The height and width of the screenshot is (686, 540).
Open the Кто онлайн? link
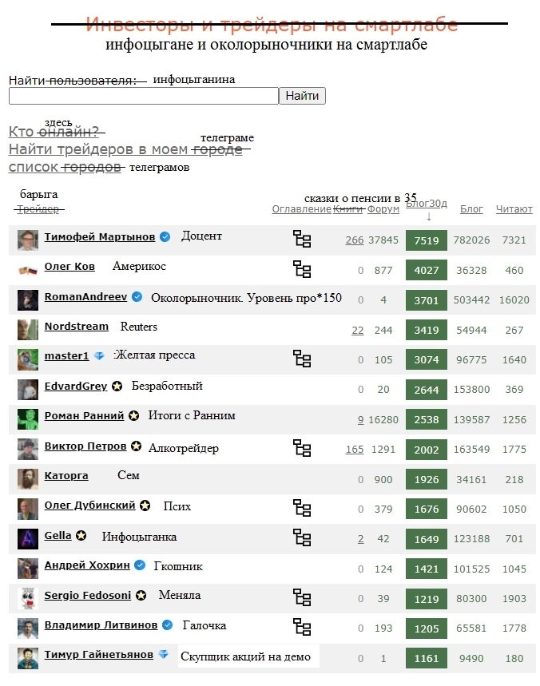point(56,132)
